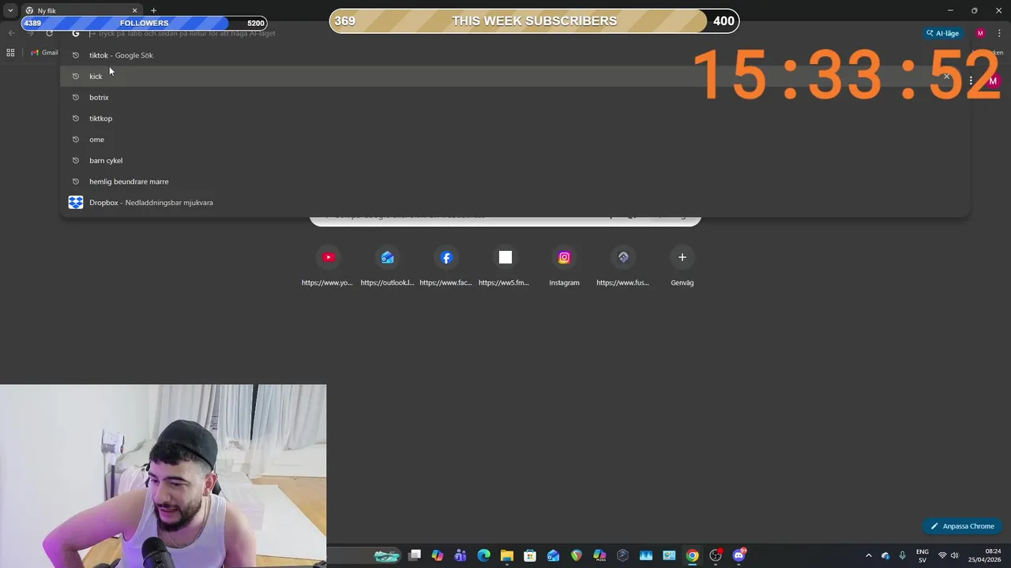This screenshot has width=1011, height=568.
Task: Open the Gmail bookmark
Action: tap(44, 53)
